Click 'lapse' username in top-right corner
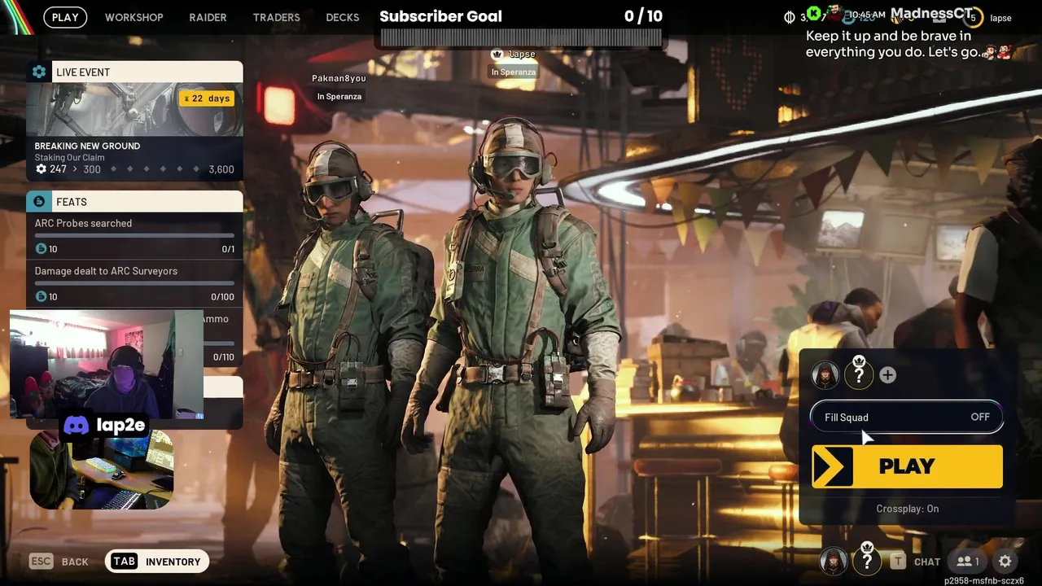 pyautogui.click(x=1000, y=18)
